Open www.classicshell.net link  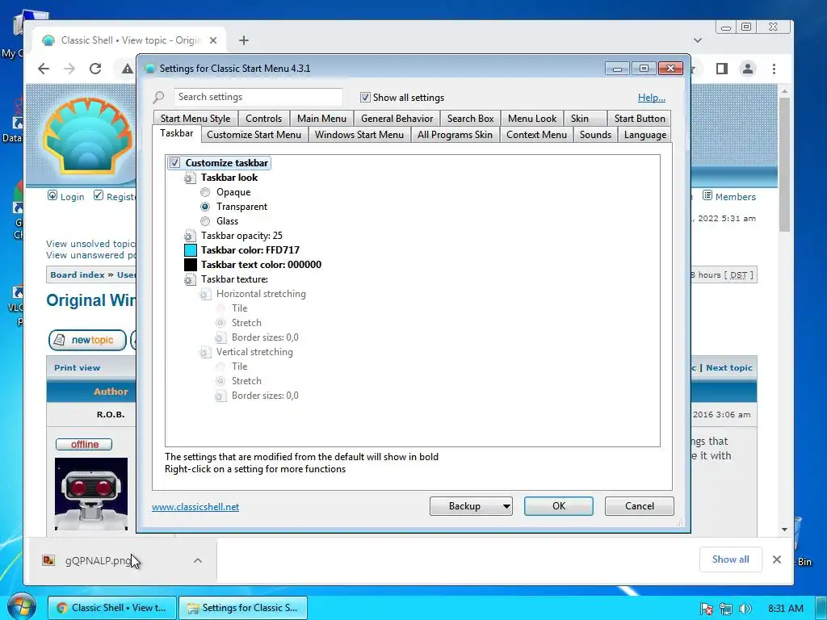point(195,507)
